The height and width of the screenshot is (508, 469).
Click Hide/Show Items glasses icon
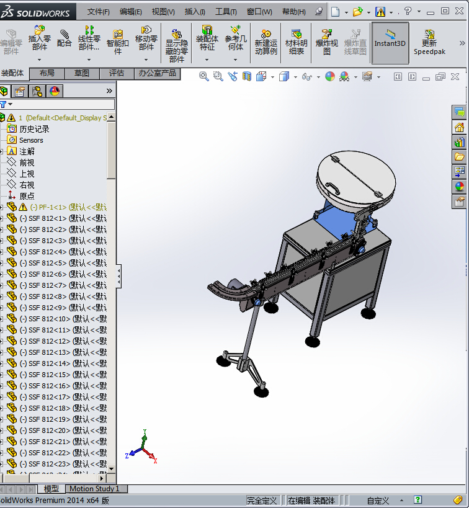306,77
